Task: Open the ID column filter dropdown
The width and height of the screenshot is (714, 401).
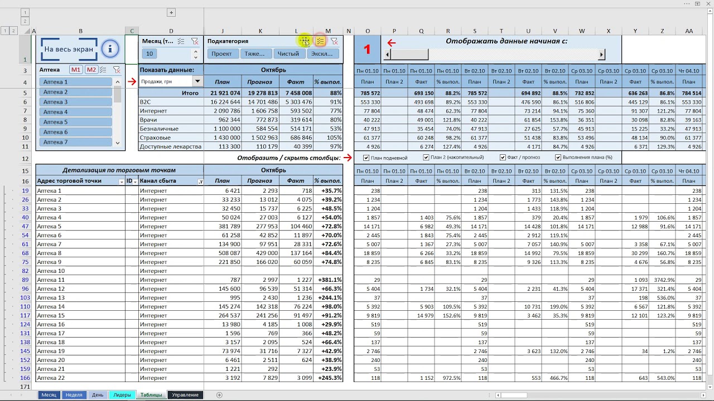Action: click(x=136, y=182)
